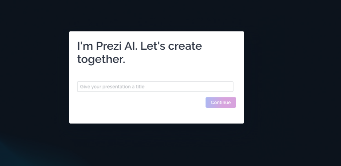The image size is (341, 166).
Task: Click the "Prezi AI" words in the heading
Action: [x=115, y=46]
